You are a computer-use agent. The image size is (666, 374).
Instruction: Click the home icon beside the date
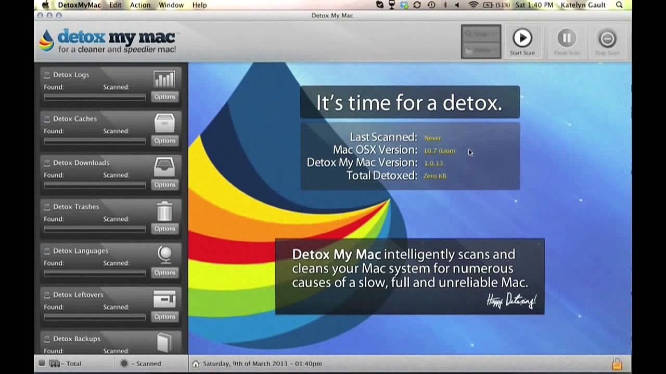pyautogui.click(x=196, y=364)
